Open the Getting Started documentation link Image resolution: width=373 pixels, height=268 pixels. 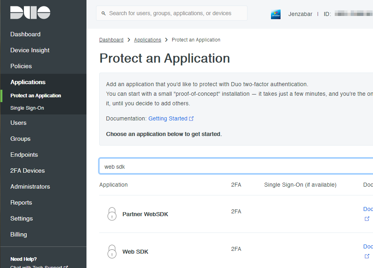click(168, 118)
